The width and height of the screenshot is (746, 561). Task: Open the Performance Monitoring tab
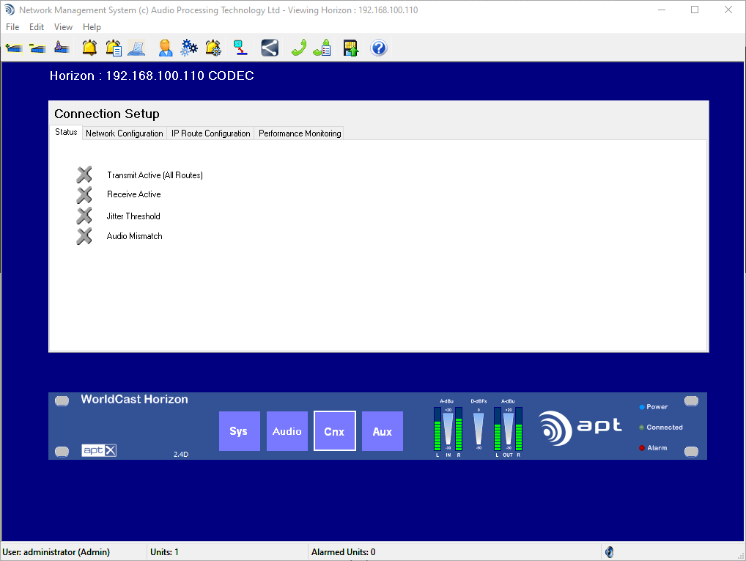click(x=300, y=133)
